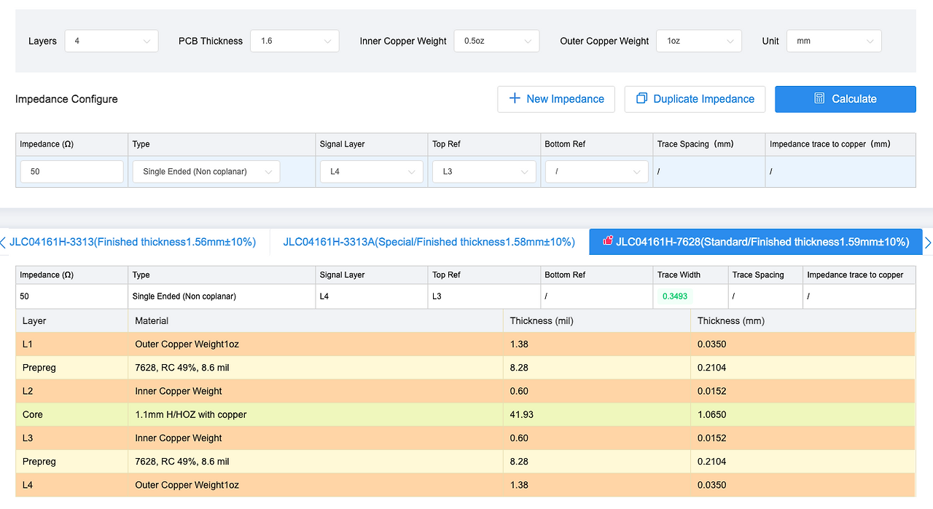Screen dimensions: 933x509
Task: Open the Layers dropdown showing 4
Action: [x=112, y=41]
